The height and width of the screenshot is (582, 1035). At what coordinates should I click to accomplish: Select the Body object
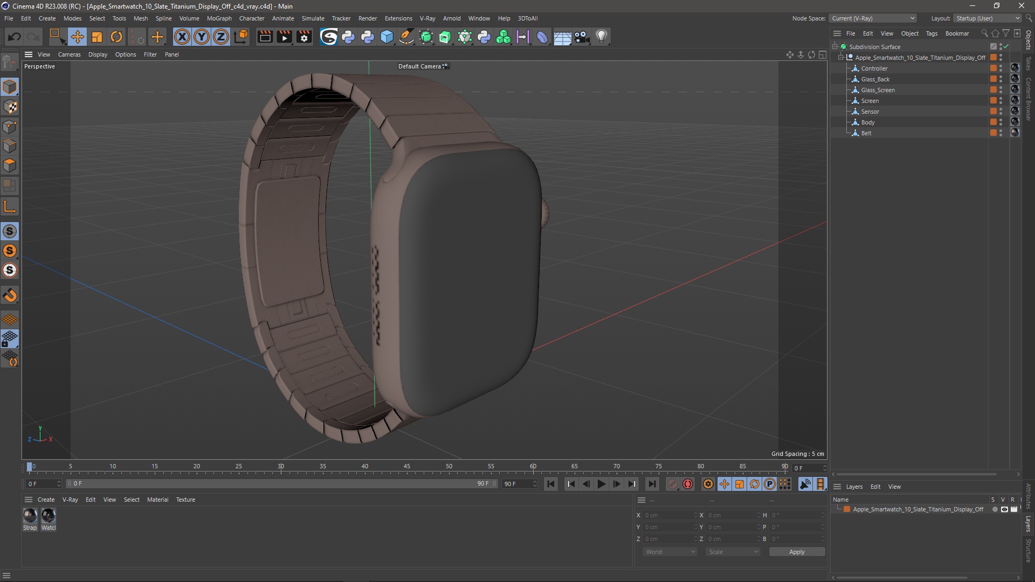[868, 122]
